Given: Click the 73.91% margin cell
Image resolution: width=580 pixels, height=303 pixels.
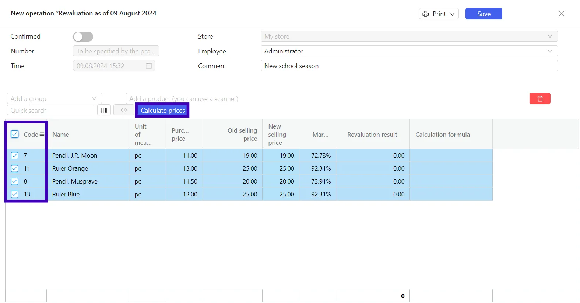Looking at the screenshot, I should tap(317, 181).
